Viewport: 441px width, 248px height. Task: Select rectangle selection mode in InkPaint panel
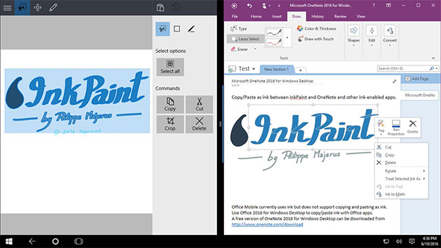177,29
